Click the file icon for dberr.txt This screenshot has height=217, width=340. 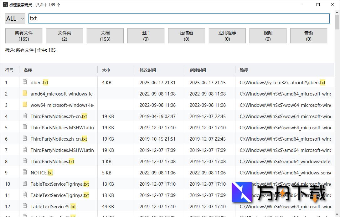click(x=25, y=82)
